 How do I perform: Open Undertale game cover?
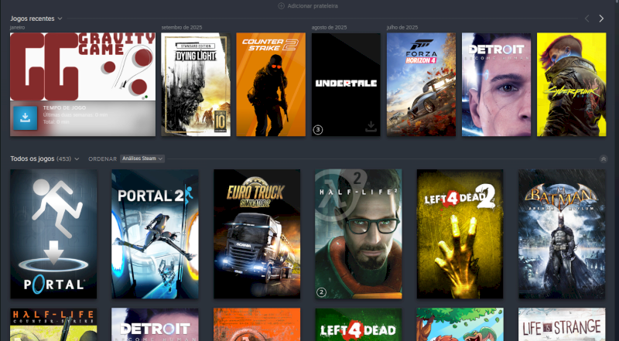[346, 84]
